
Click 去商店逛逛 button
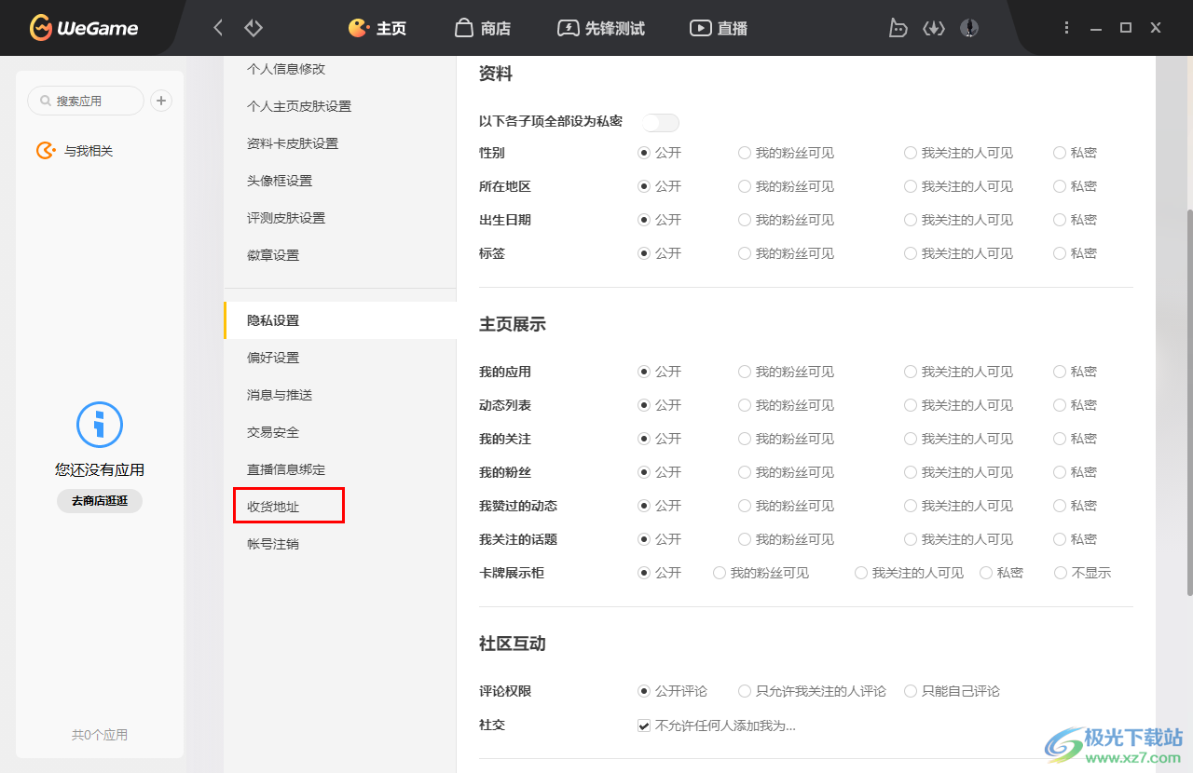click(x=100, y=500)
